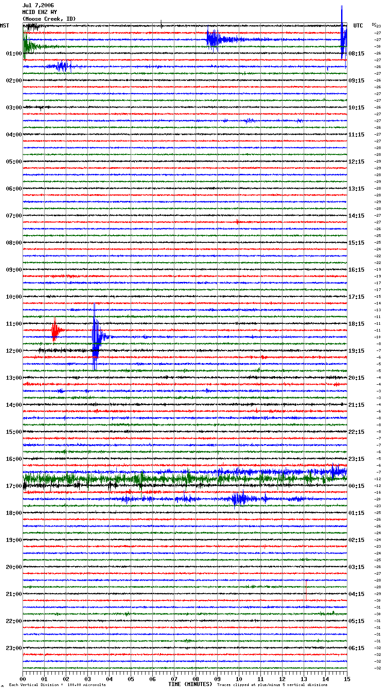Select the "02:00" MST time label

coord(14,81)
